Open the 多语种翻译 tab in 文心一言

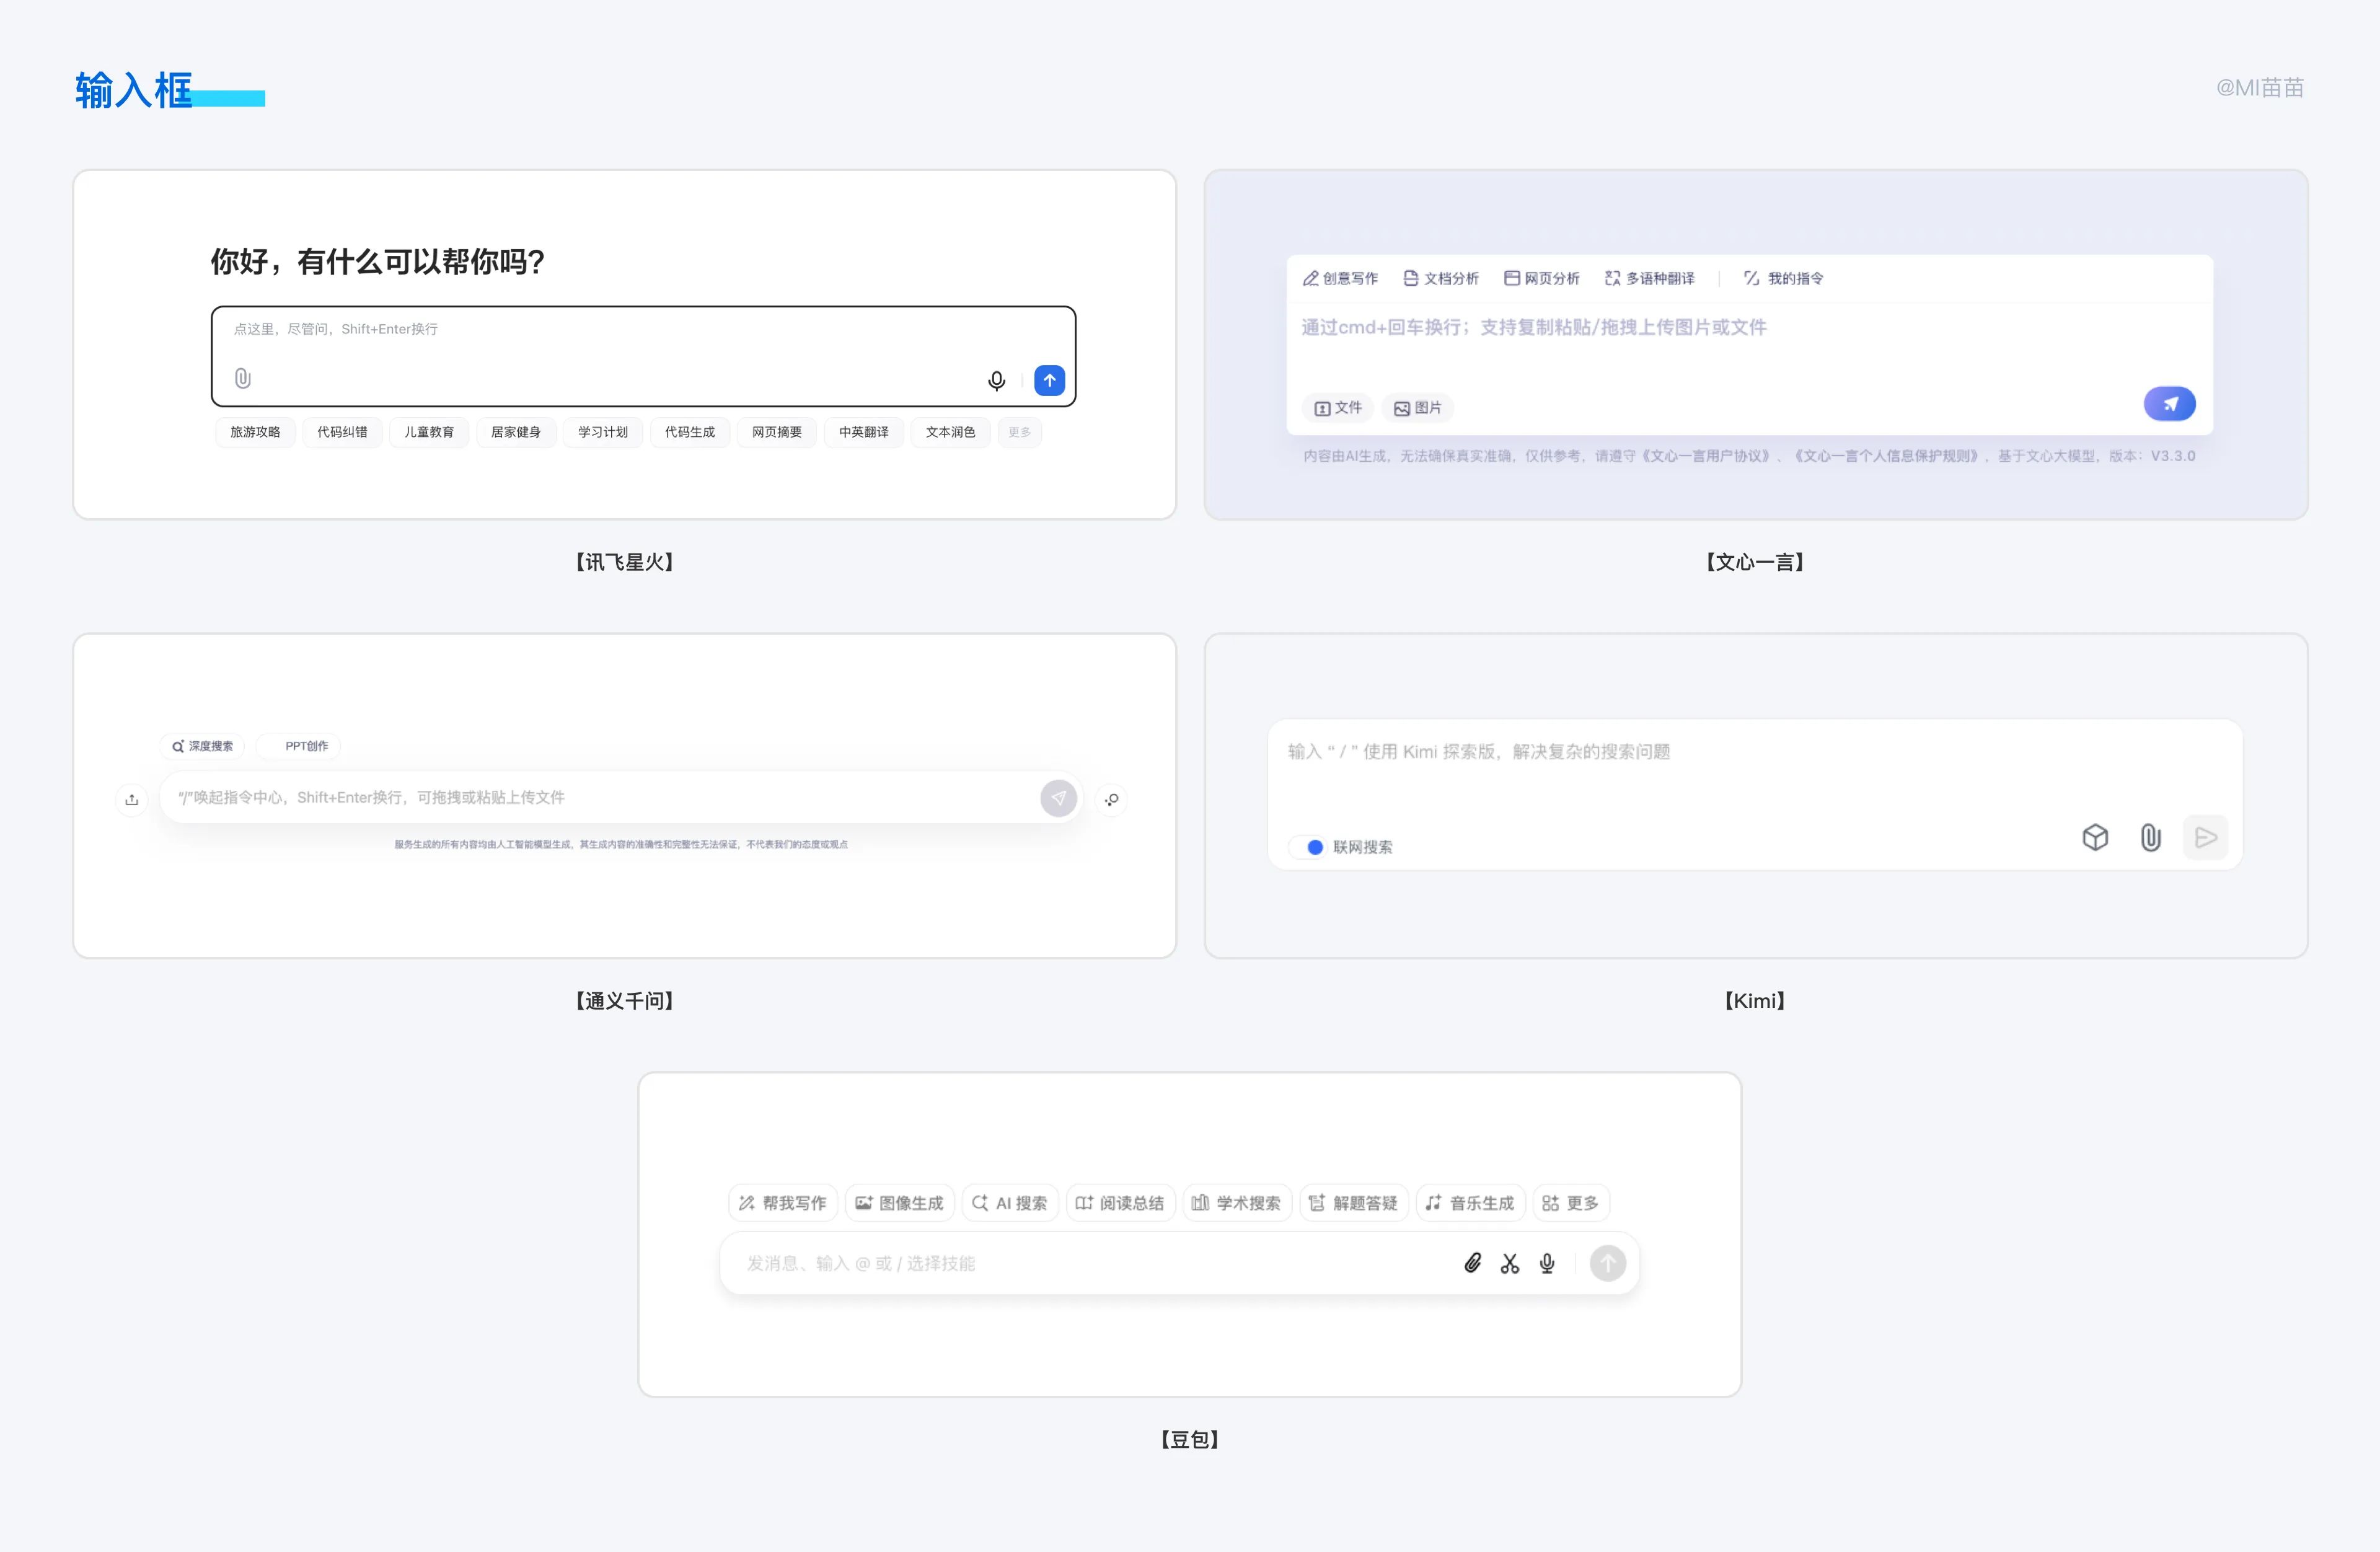click(1650, 278)
